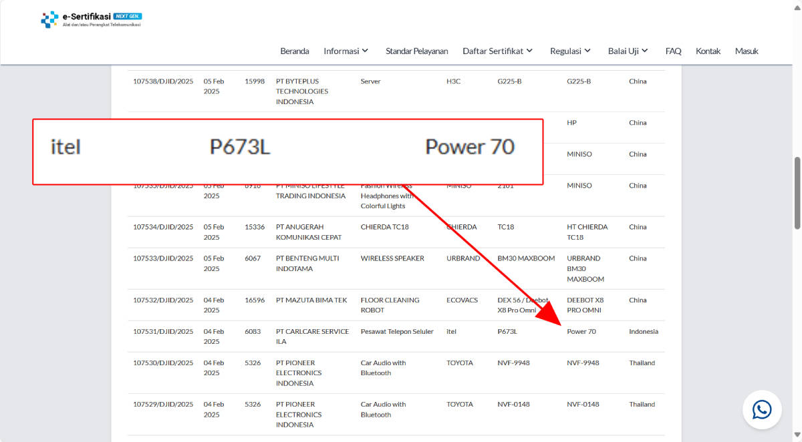Click 04 Feb 2025 date in 107531 row
The width and height of the screenshot is (802, 442).
[x=214, y=337]
